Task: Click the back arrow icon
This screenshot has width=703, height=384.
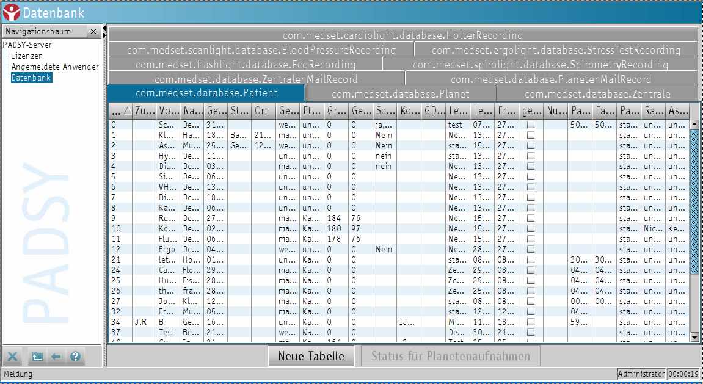Action: [x=56, y=357]
